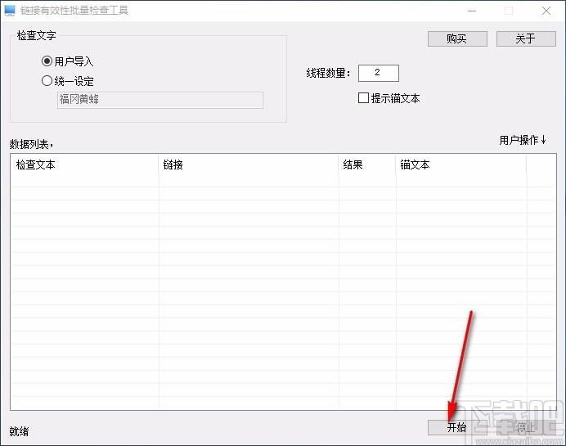The width and height of the screenshot is (566, 446).
Task: Click the 福冈黄蜂 text field
Action: pyautogui.click(x=159, y=100)
